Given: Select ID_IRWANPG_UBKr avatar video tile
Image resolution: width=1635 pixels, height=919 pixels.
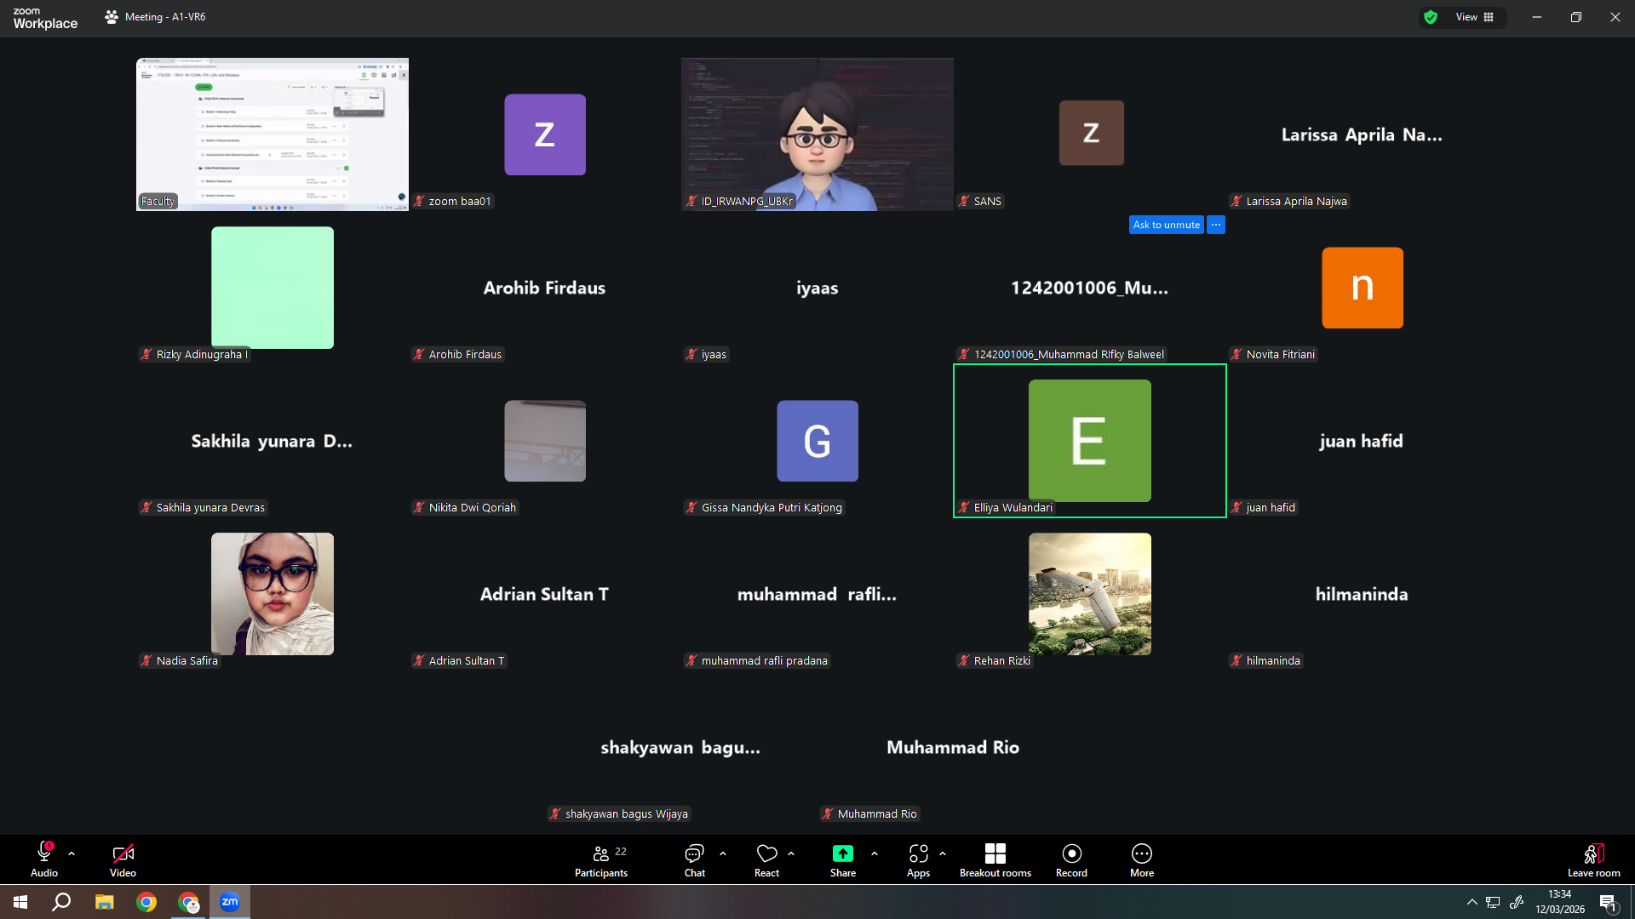Looking at the screenshot, I should (x=817, y=134).
